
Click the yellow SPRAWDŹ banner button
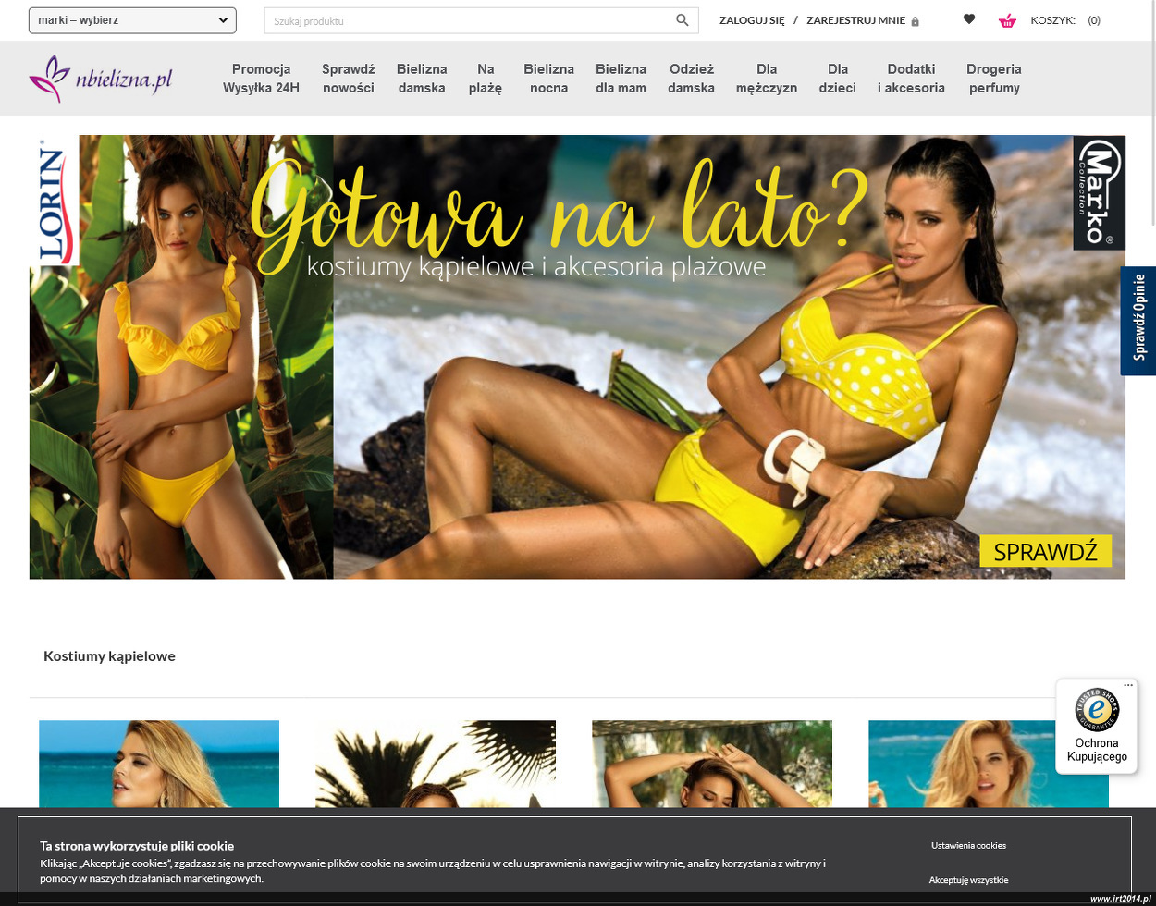[1045, 551]
